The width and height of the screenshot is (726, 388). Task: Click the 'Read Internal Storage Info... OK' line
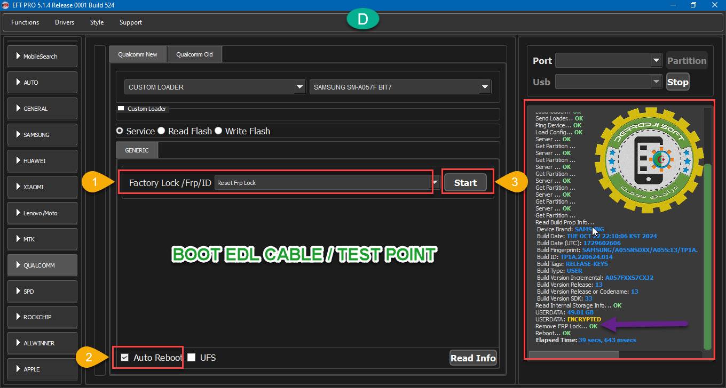pyautogui.click(x=578, y=305)
